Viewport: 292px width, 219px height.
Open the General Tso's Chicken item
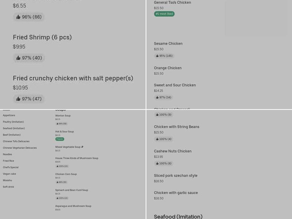tap(172, 3)
